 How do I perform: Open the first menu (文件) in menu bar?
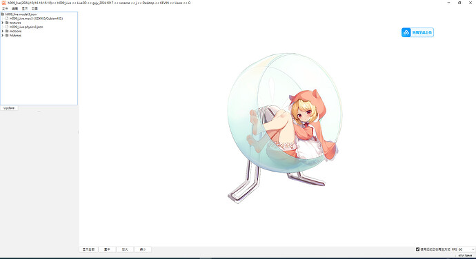click(5, 8)
